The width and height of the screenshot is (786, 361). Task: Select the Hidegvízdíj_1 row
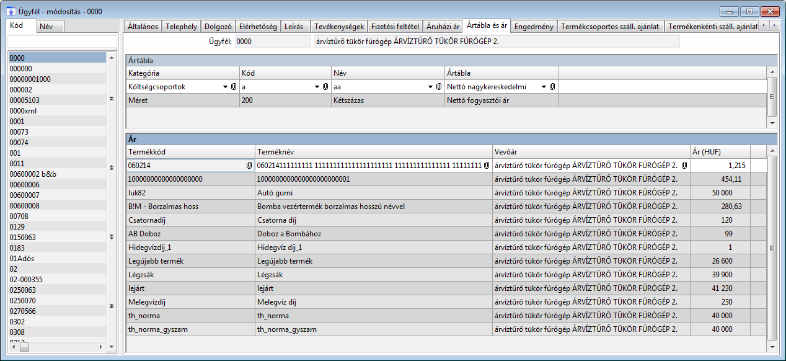pyautogui.click(x=446, y=247)
